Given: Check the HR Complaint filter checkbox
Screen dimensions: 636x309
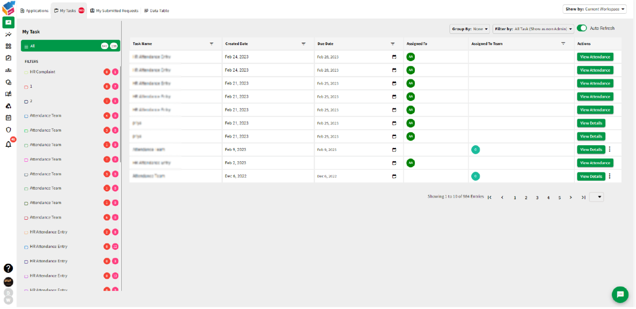Looking at the screenshot, I should pos(26,72).
